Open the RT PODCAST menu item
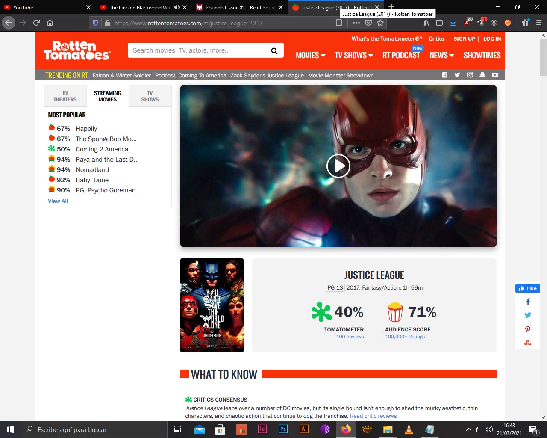Image resolution: width=547 pixels, height=438 pixels. click(x=401, y=55)
